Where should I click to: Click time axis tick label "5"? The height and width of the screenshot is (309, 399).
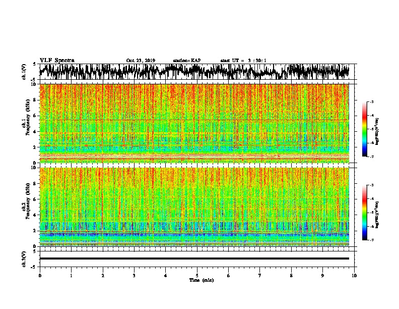pos(197,276)
